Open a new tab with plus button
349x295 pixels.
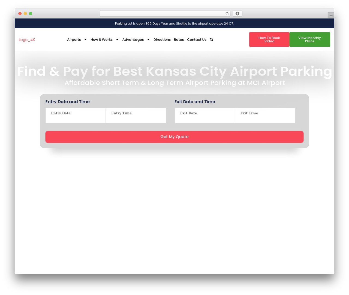(x=331, y=16)
